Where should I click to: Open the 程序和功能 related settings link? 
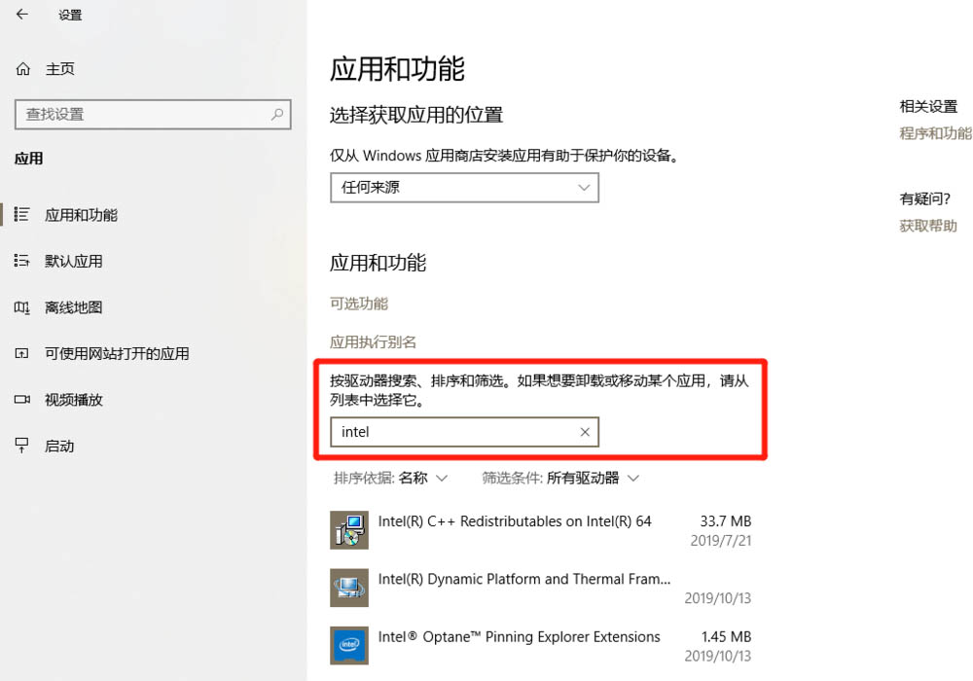tap(936, 133)
